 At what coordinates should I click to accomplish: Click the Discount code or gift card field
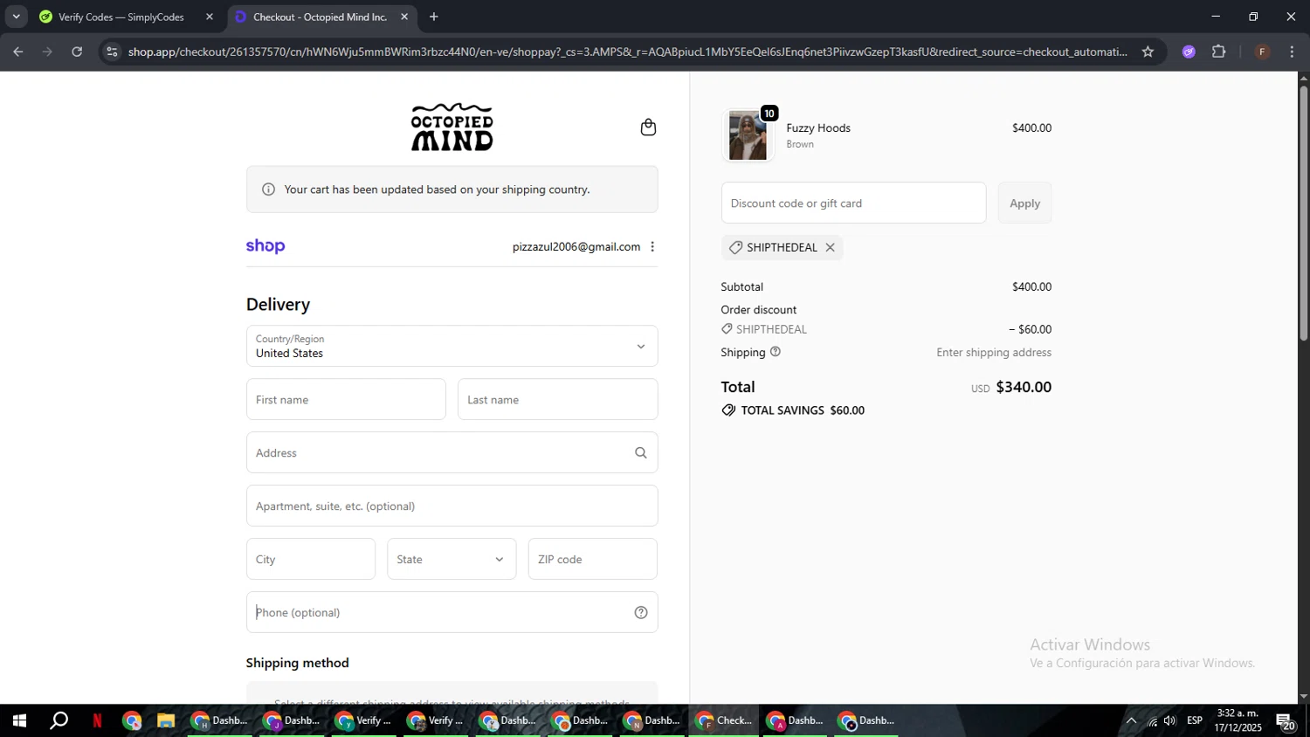(x=853, y=203)
